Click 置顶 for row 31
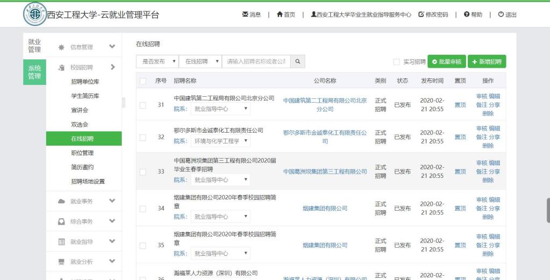Viewport: 550px width, 280px height. [x=460, y=105]
